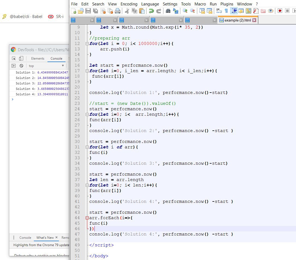Click the Open file folder icon

click(x=80, y=11)
